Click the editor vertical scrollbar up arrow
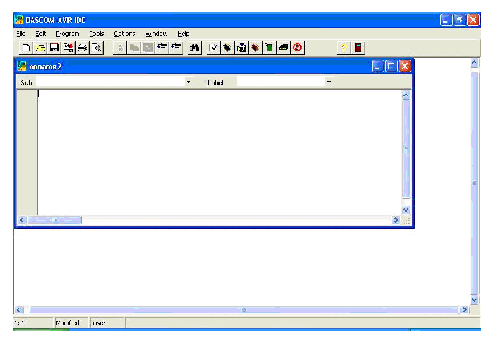Image resolution: width=492 pixels, height=343 pixels. (x=406, y=95)
